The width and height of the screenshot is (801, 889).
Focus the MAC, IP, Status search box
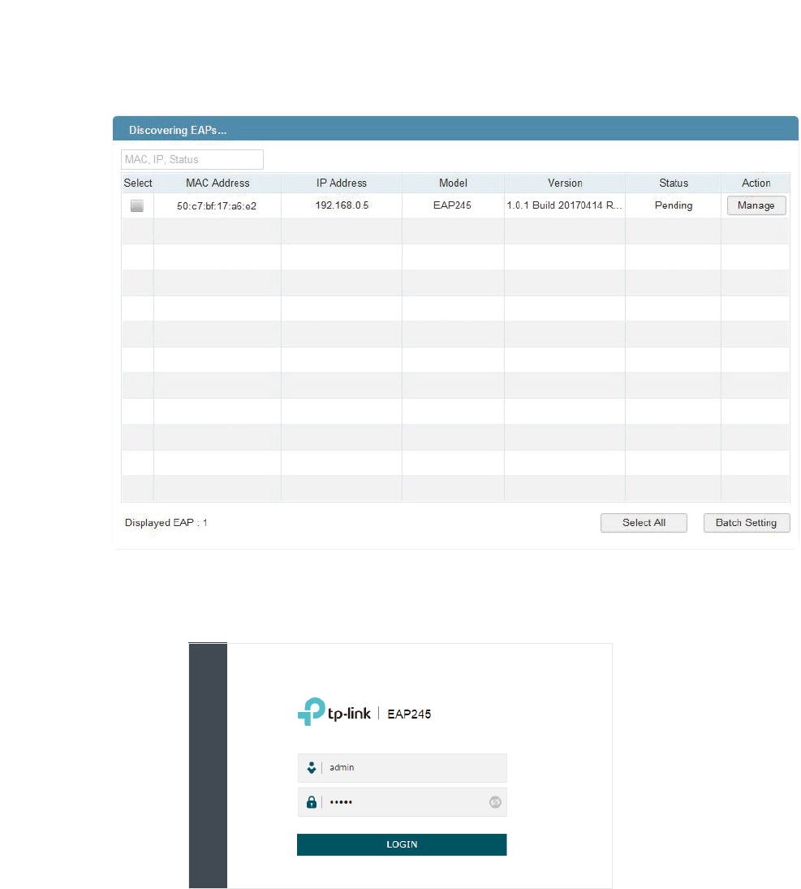coord(192,159)
